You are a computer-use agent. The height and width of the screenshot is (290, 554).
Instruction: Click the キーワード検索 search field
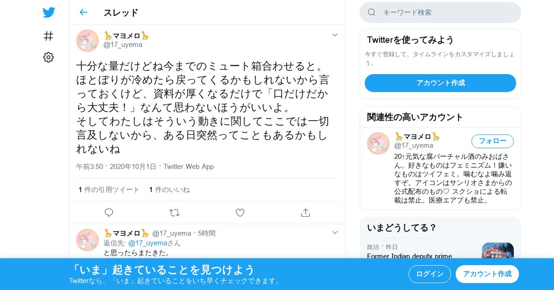(x=440, y=12)
